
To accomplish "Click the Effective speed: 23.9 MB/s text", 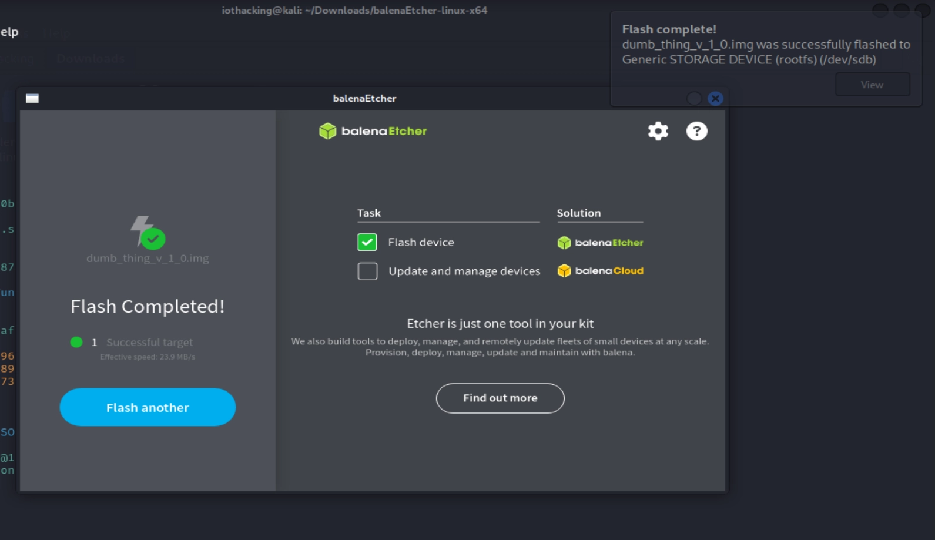I will pos(148,357).
